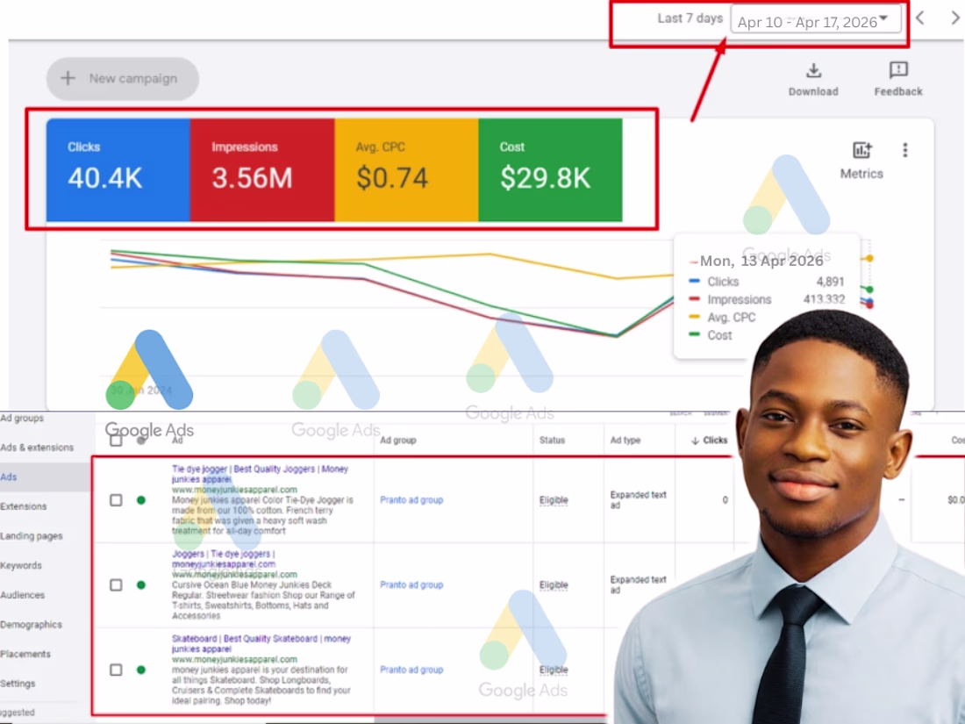This screenshot has height=724, width=965.
Task: Open Audiences in sidebar
Action: (23, 595)
